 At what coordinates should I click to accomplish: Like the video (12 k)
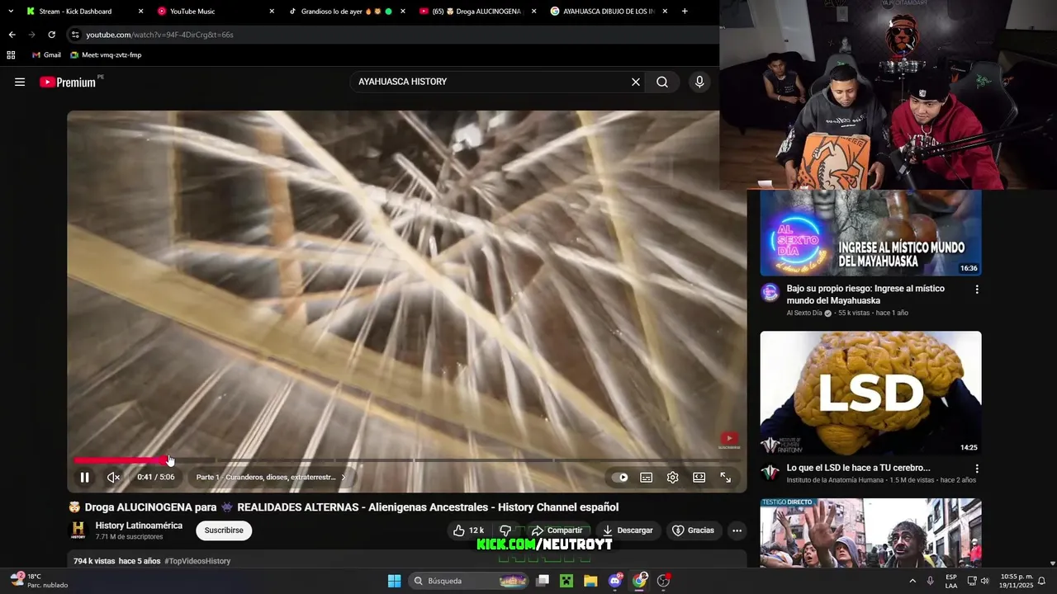click(x=468, y=530)
